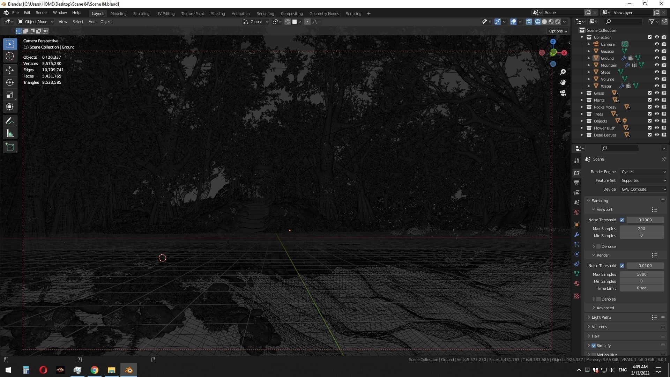The height and width of the screenshot is (377, 670).
Task: Select the Rotate tool
Action: pos(10,82)
